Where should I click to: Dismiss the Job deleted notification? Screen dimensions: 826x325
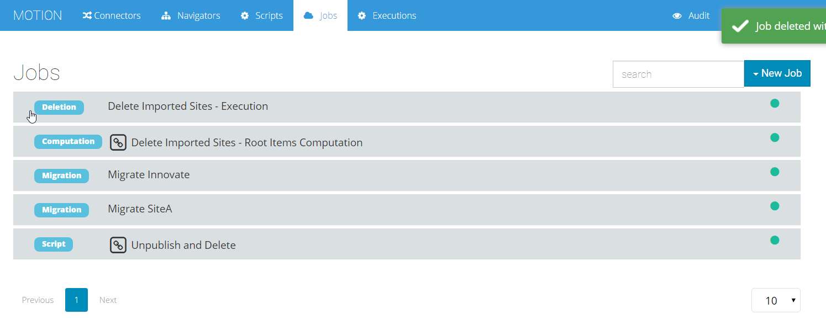(x=774, y=26)
